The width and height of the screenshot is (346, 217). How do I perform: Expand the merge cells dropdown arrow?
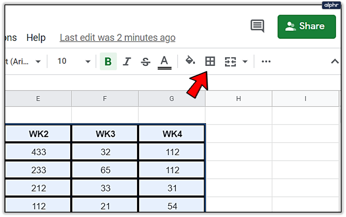click(x=245, y=62)
